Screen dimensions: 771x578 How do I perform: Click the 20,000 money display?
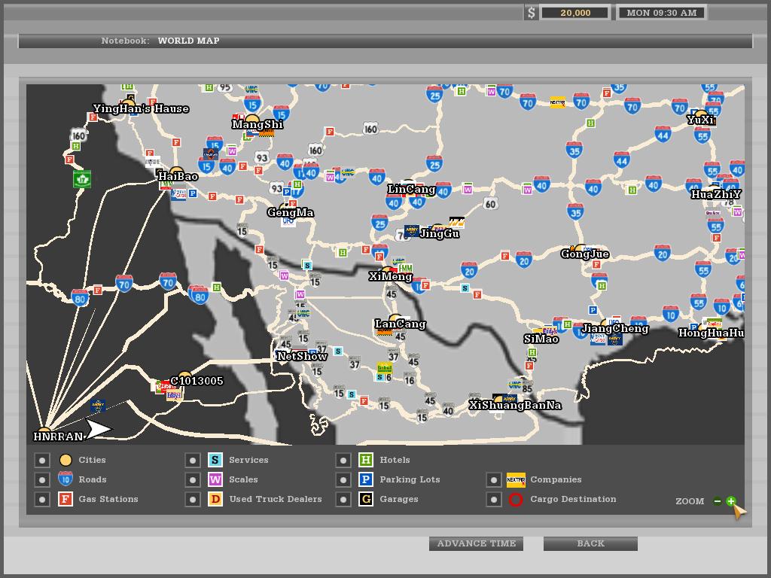point(575,13)
